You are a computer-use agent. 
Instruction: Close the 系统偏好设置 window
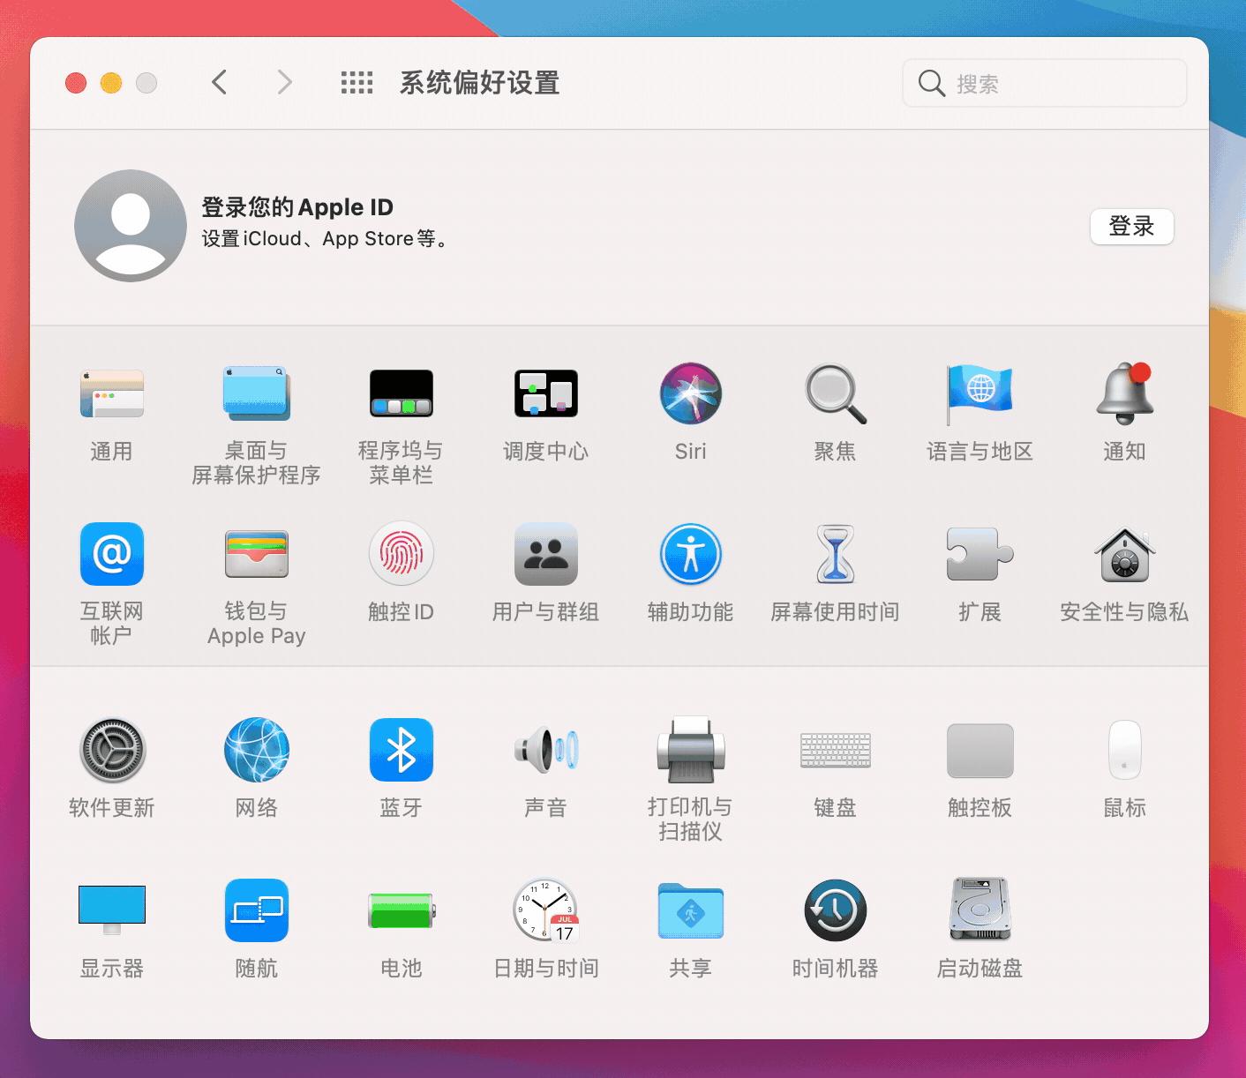[76, 83]
